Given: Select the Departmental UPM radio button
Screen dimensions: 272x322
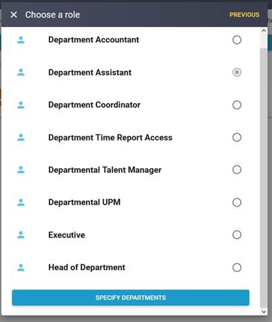Looking at the screenshot, I should click(237, 203).
